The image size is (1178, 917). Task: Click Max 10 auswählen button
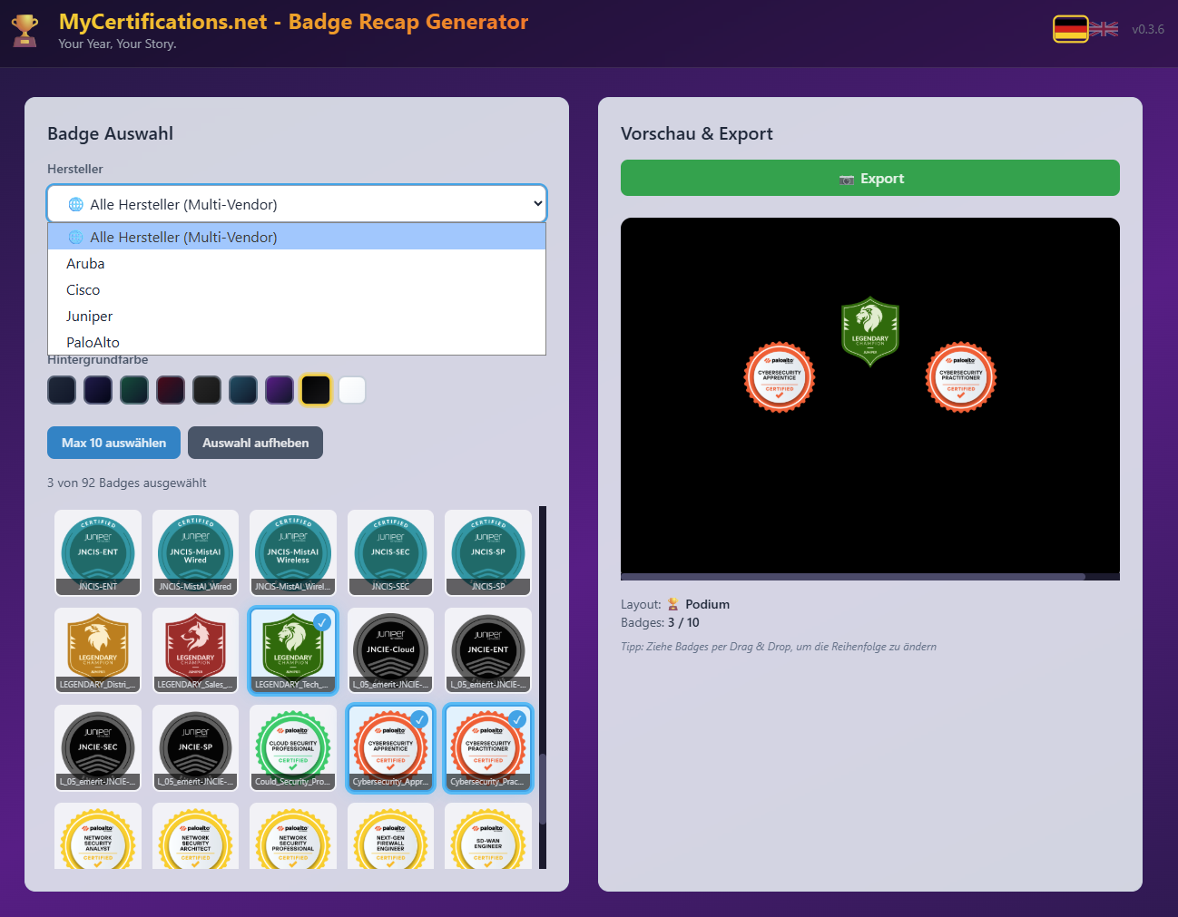(x=113, y=443)
